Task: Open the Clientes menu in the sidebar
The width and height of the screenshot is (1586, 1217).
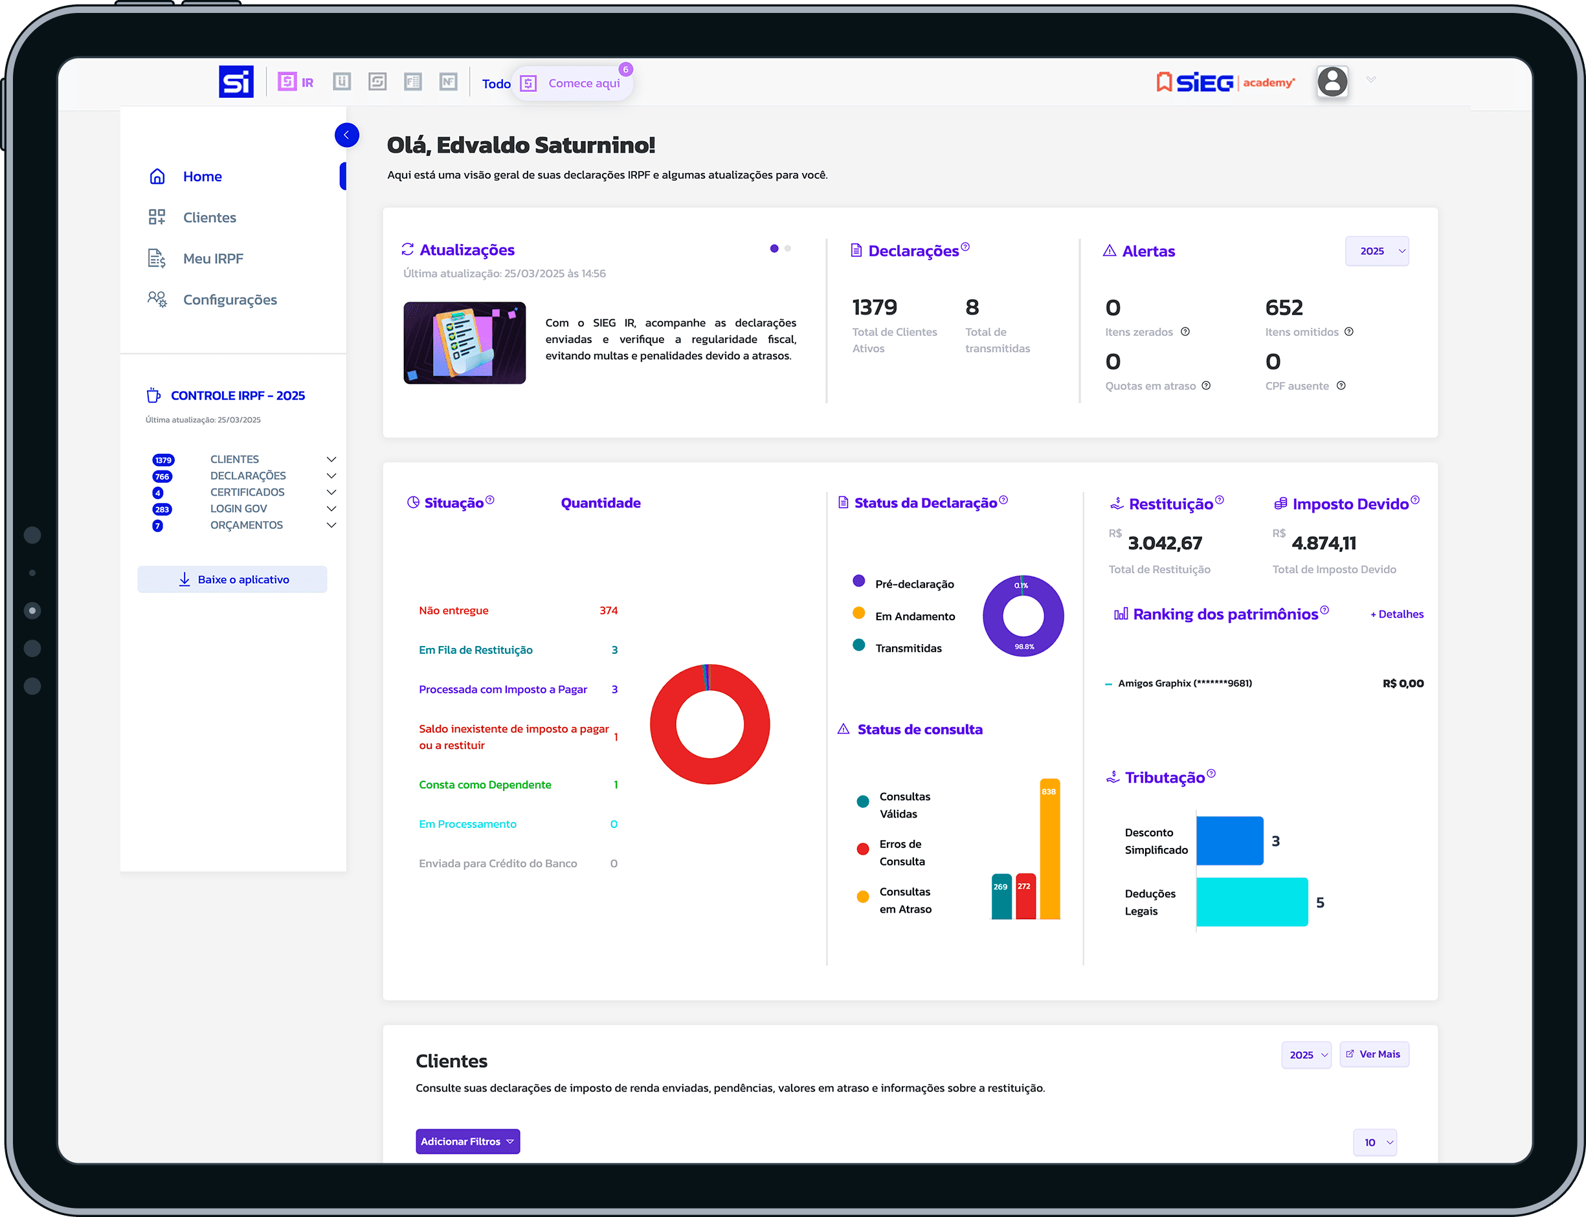Action: [x=209, y=218]
